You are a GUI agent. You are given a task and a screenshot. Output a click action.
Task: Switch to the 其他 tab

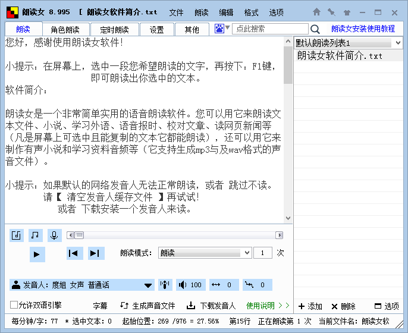192,29
